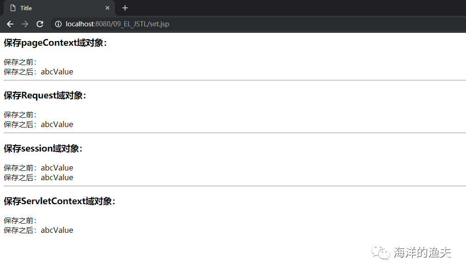The width and height of the screenshot is (466, 273).
Task: Click 保存之后 abcValue line under pageContext
Action: pyautogui.click(x=38, y=72)
